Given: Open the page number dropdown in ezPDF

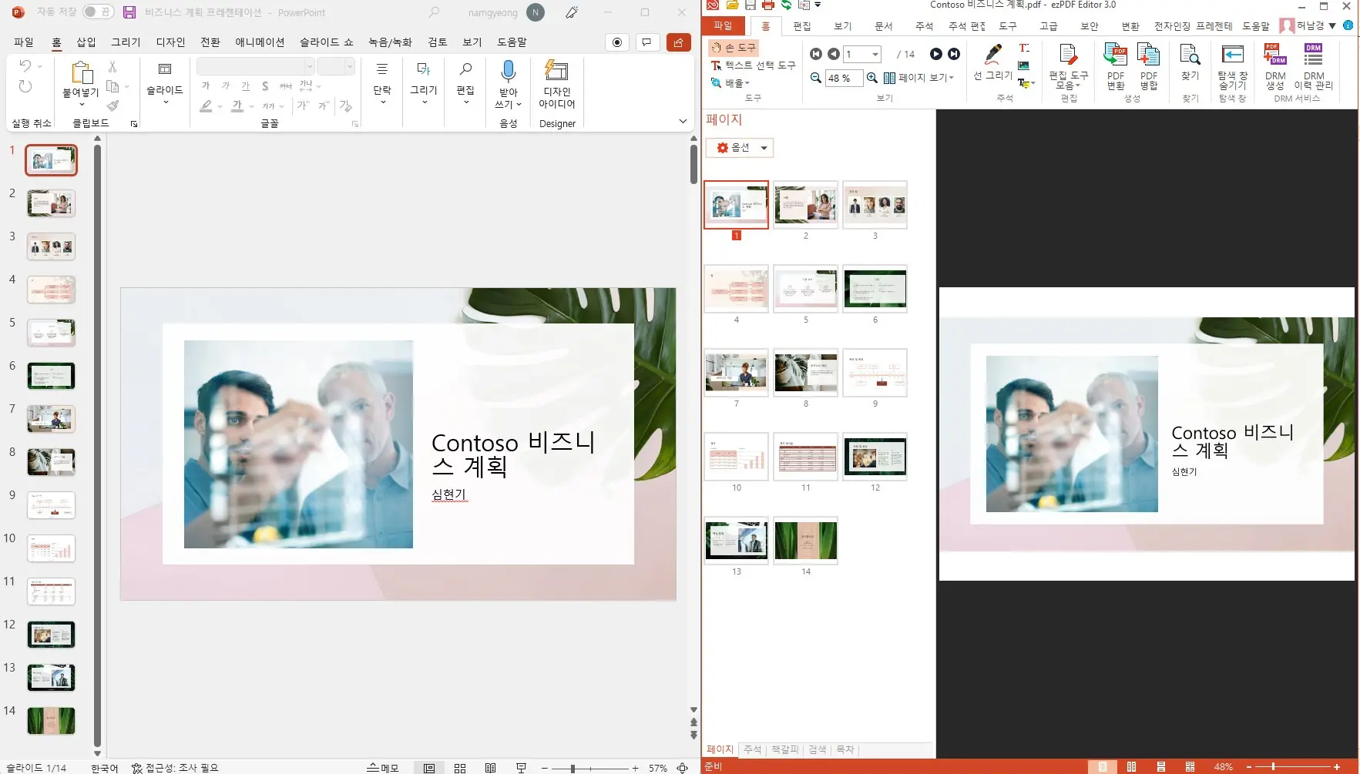Looking at the screenshot, I should [875, 54].
